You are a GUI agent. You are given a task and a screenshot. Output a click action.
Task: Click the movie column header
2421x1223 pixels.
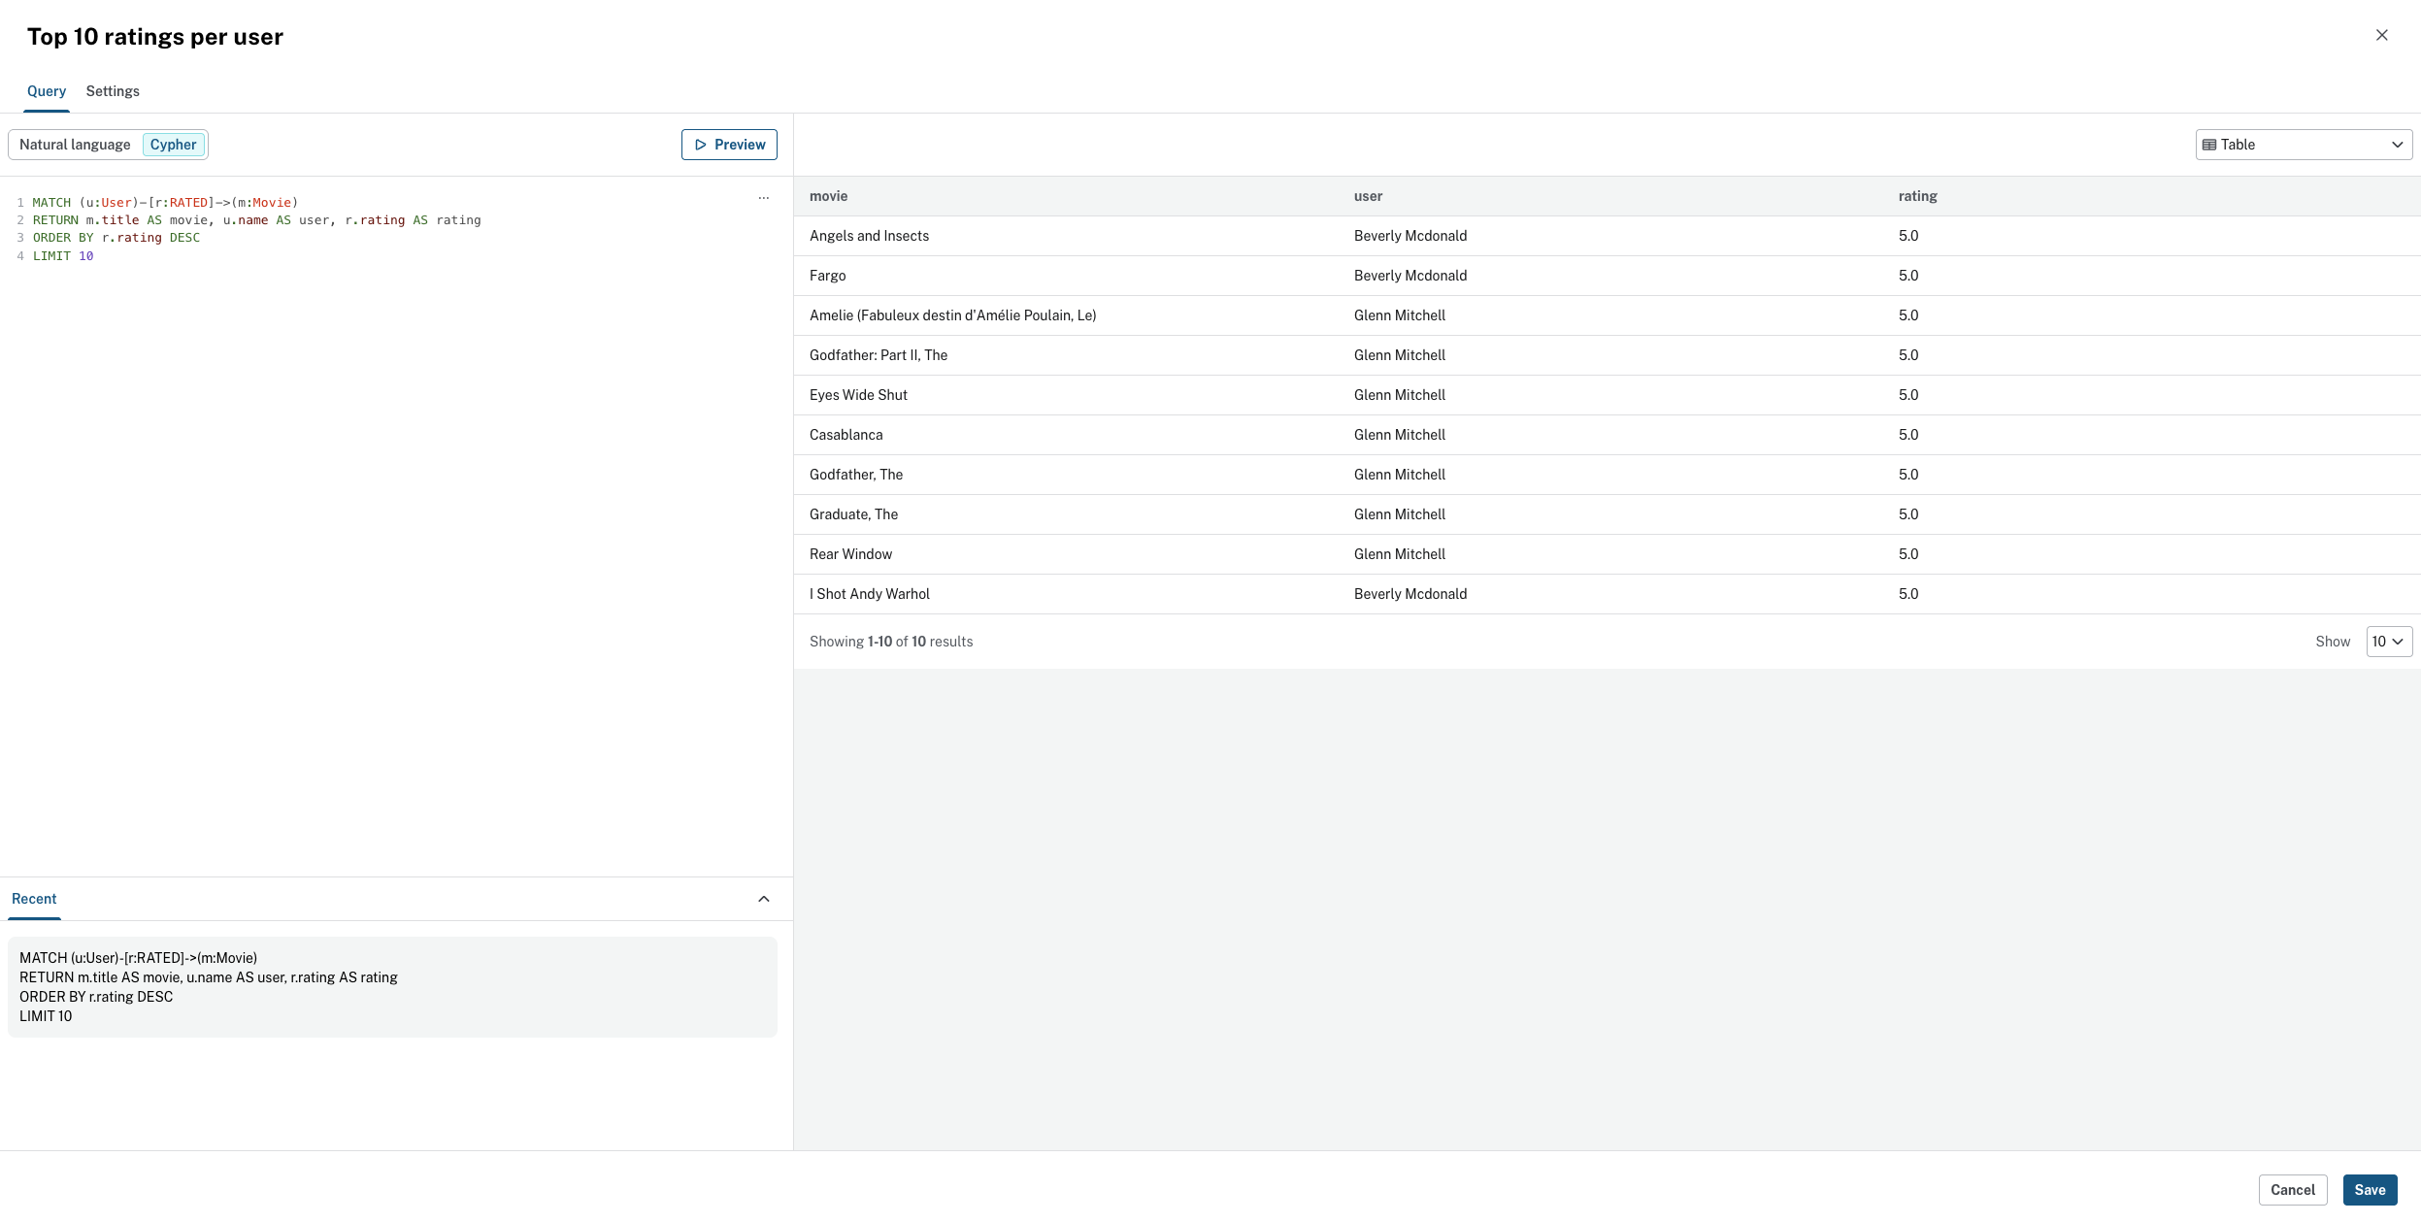(x=828, y=196)
